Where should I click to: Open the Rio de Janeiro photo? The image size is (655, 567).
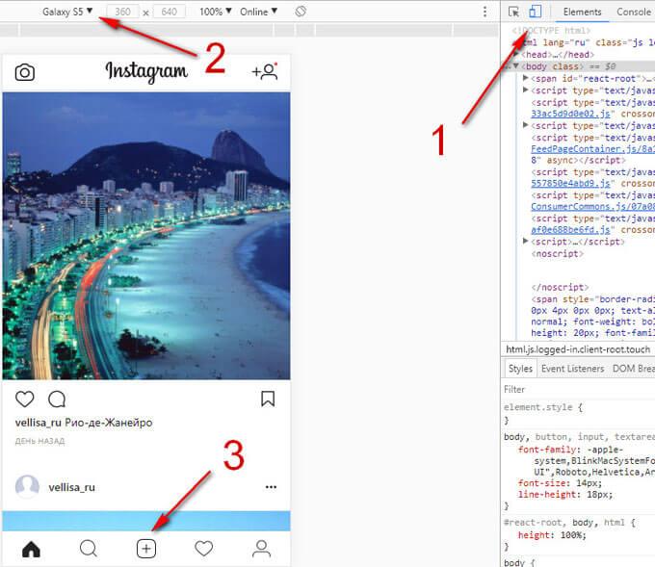coord(146,236)
